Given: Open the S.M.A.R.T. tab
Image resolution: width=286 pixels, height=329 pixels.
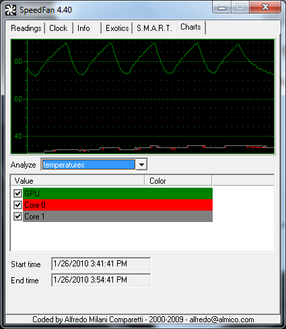Looking at the screenshot, I should [154, 28].
